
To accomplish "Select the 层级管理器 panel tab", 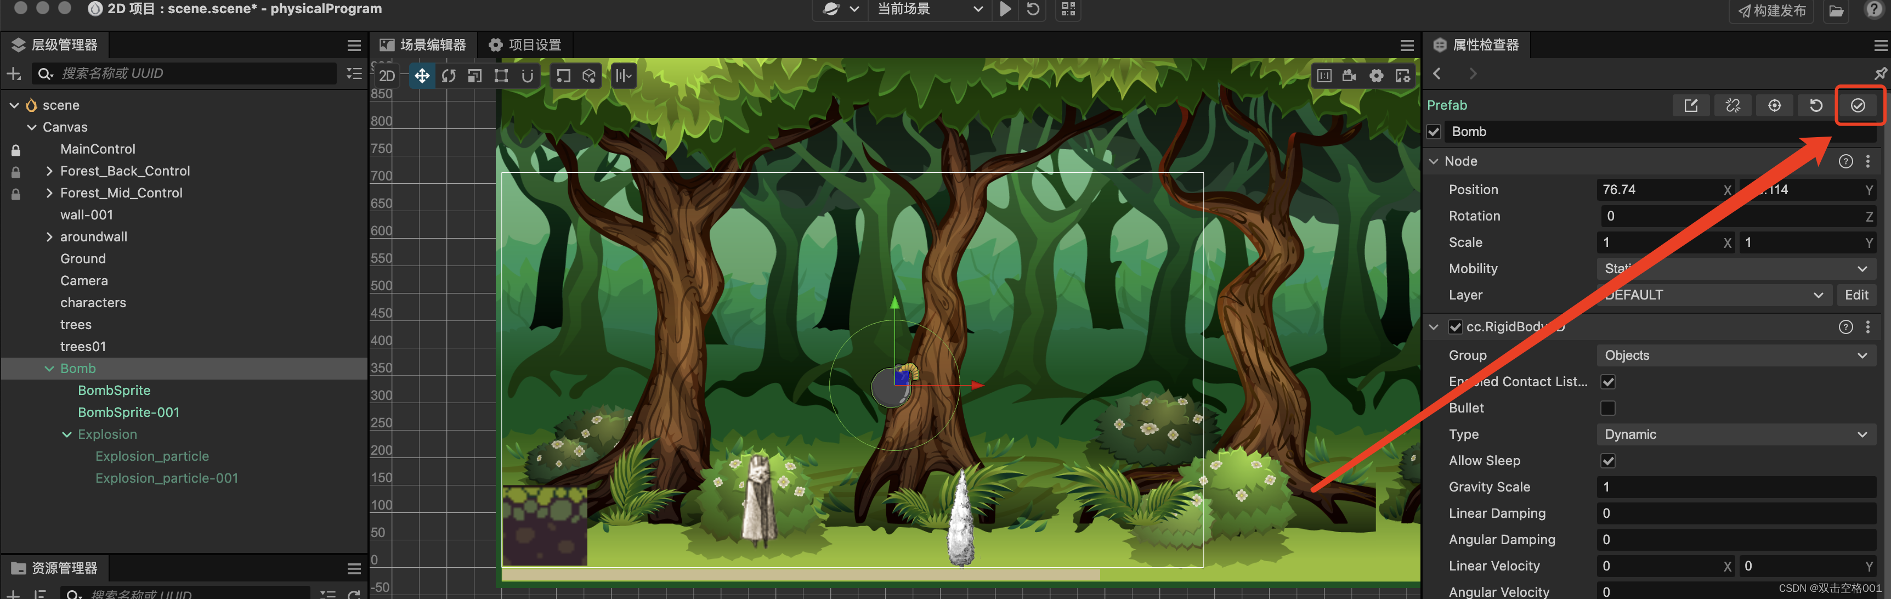I will pyautogui.click(x=55, y=46).
